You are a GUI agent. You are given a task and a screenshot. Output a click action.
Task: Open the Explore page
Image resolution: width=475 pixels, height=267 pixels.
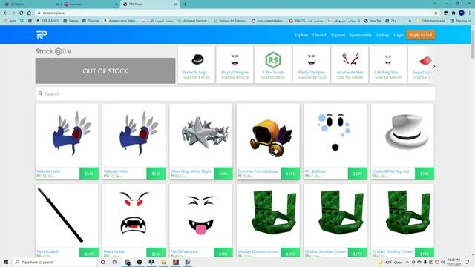tap(301, 35)
